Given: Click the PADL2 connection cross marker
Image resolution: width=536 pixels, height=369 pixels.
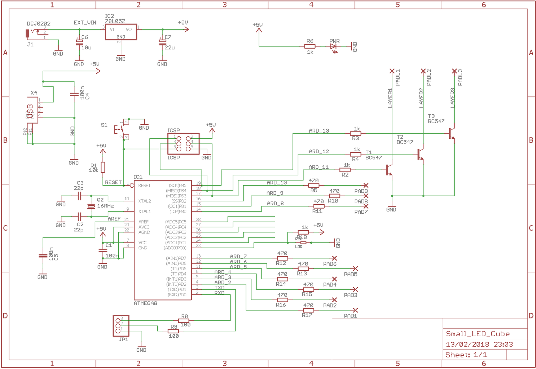Looking at the screenshot, I should click(x=423, y=71).
